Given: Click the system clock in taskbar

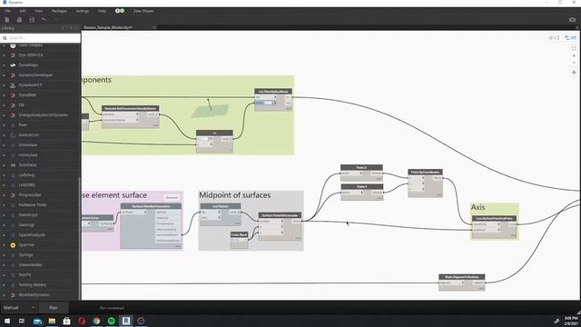Looking at the screenshot, I should (x=571, y=321).
